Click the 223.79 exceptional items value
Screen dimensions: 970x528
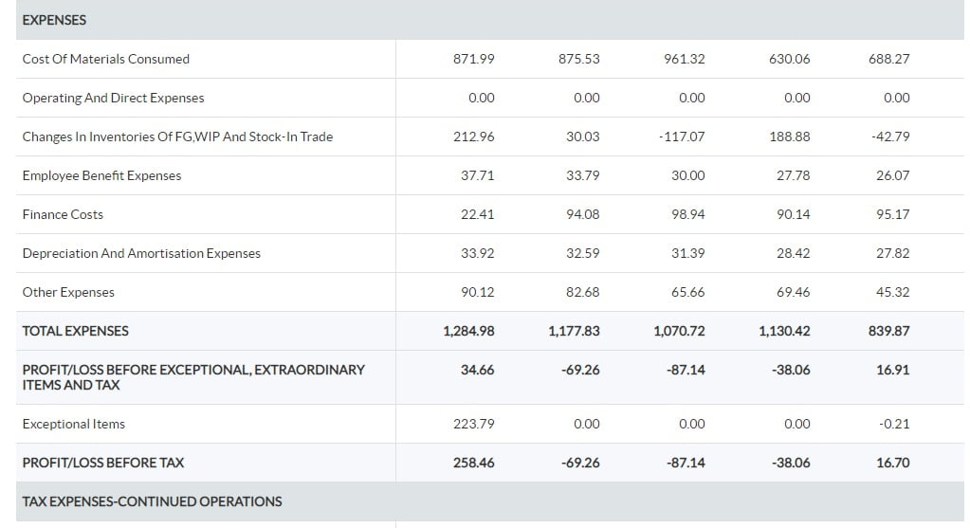pos(474,424)
